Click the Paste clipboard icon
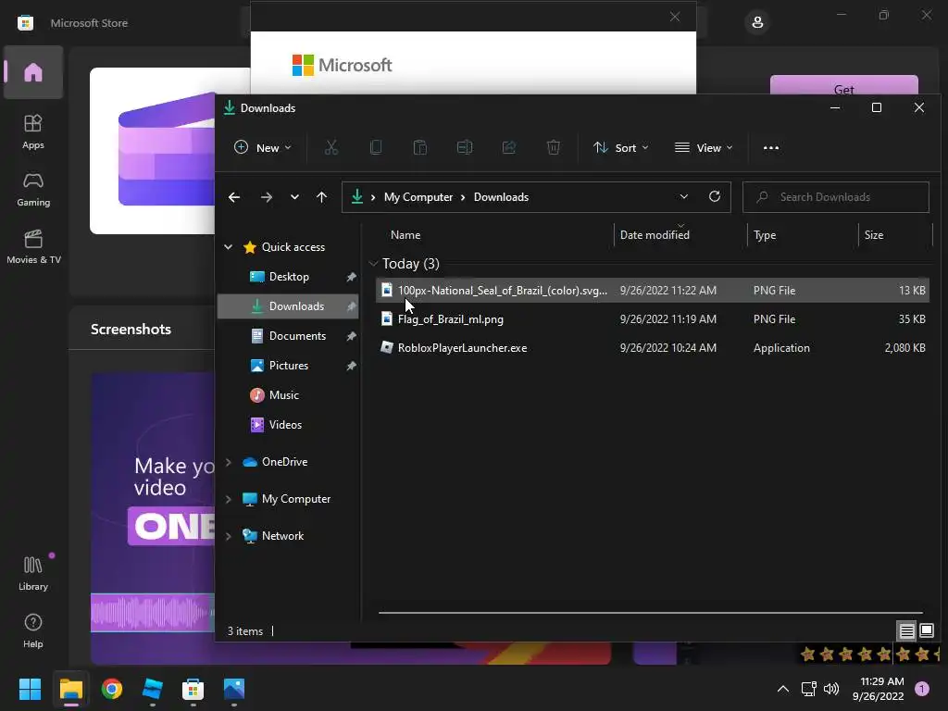This screenshot has width=948, height=711. 419,147
